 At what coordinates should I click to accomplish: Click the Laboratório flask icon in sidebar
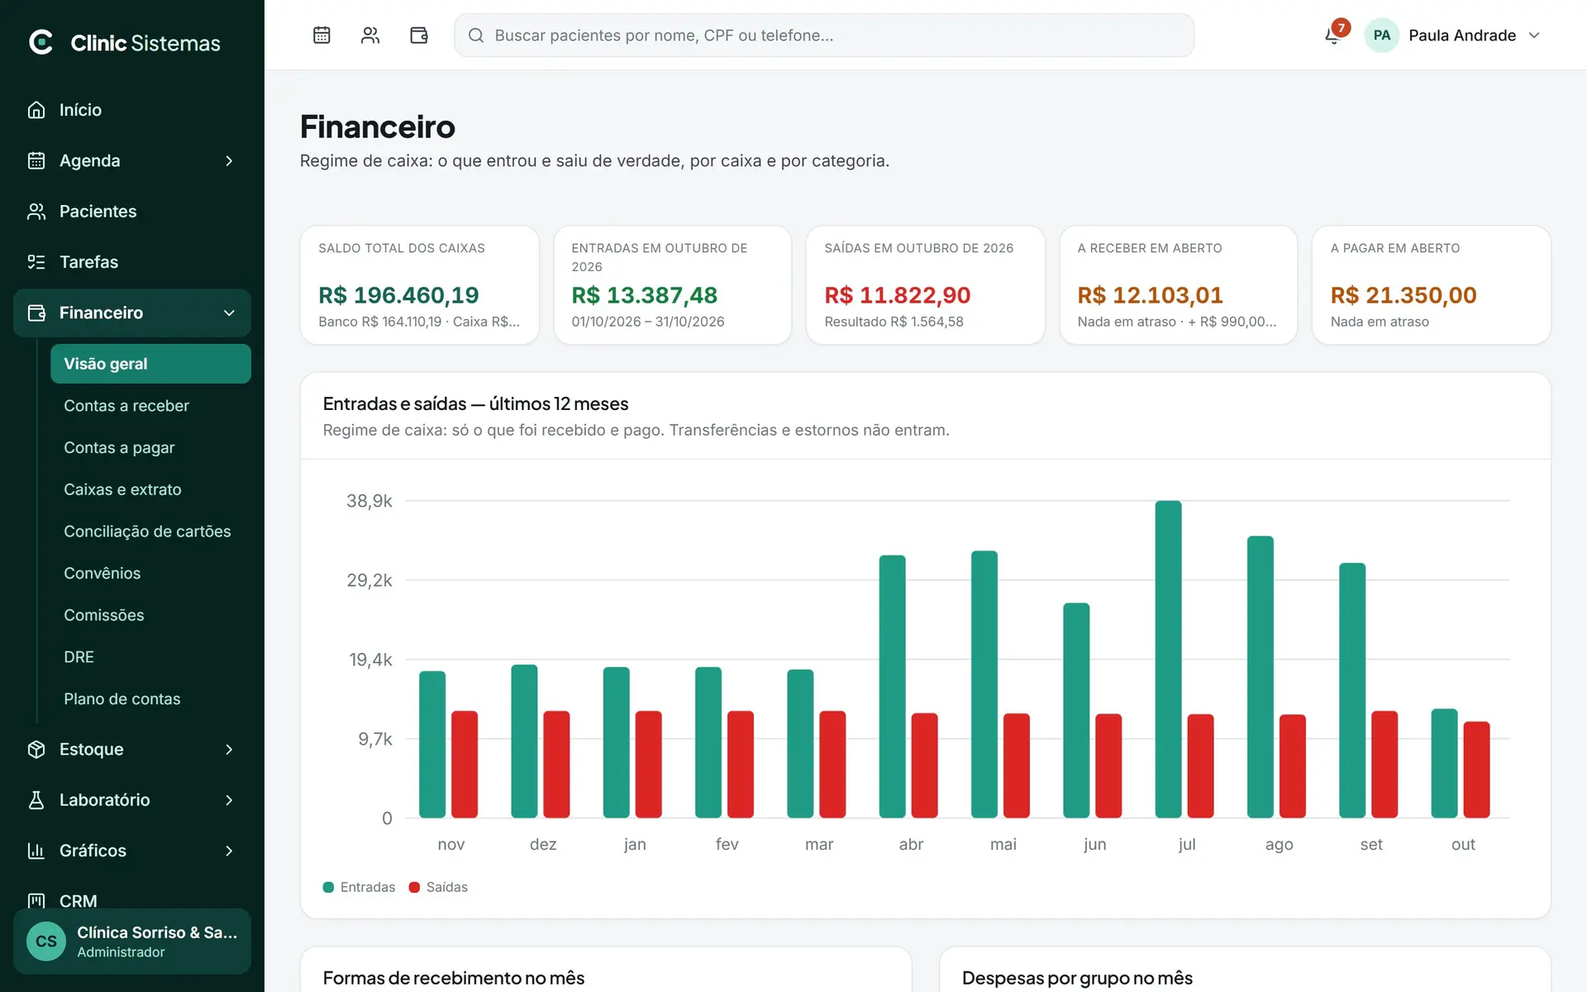tap(36, 799)
